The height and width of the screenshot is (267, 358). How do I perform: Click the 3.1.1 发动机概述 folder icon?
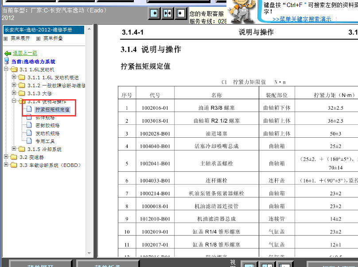click(x=22, y=77)
